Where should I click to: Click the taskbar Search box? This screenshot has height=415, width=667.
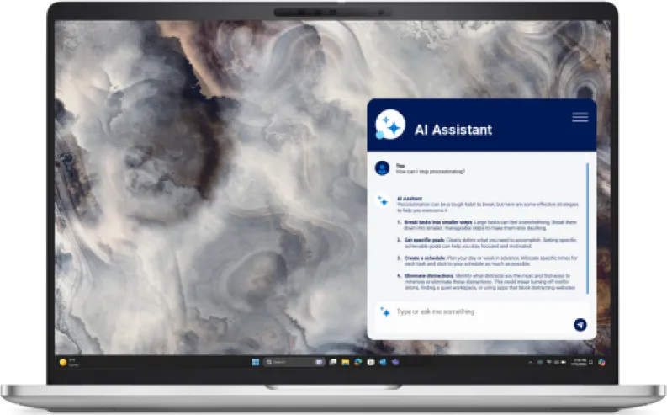coord(294,362)
